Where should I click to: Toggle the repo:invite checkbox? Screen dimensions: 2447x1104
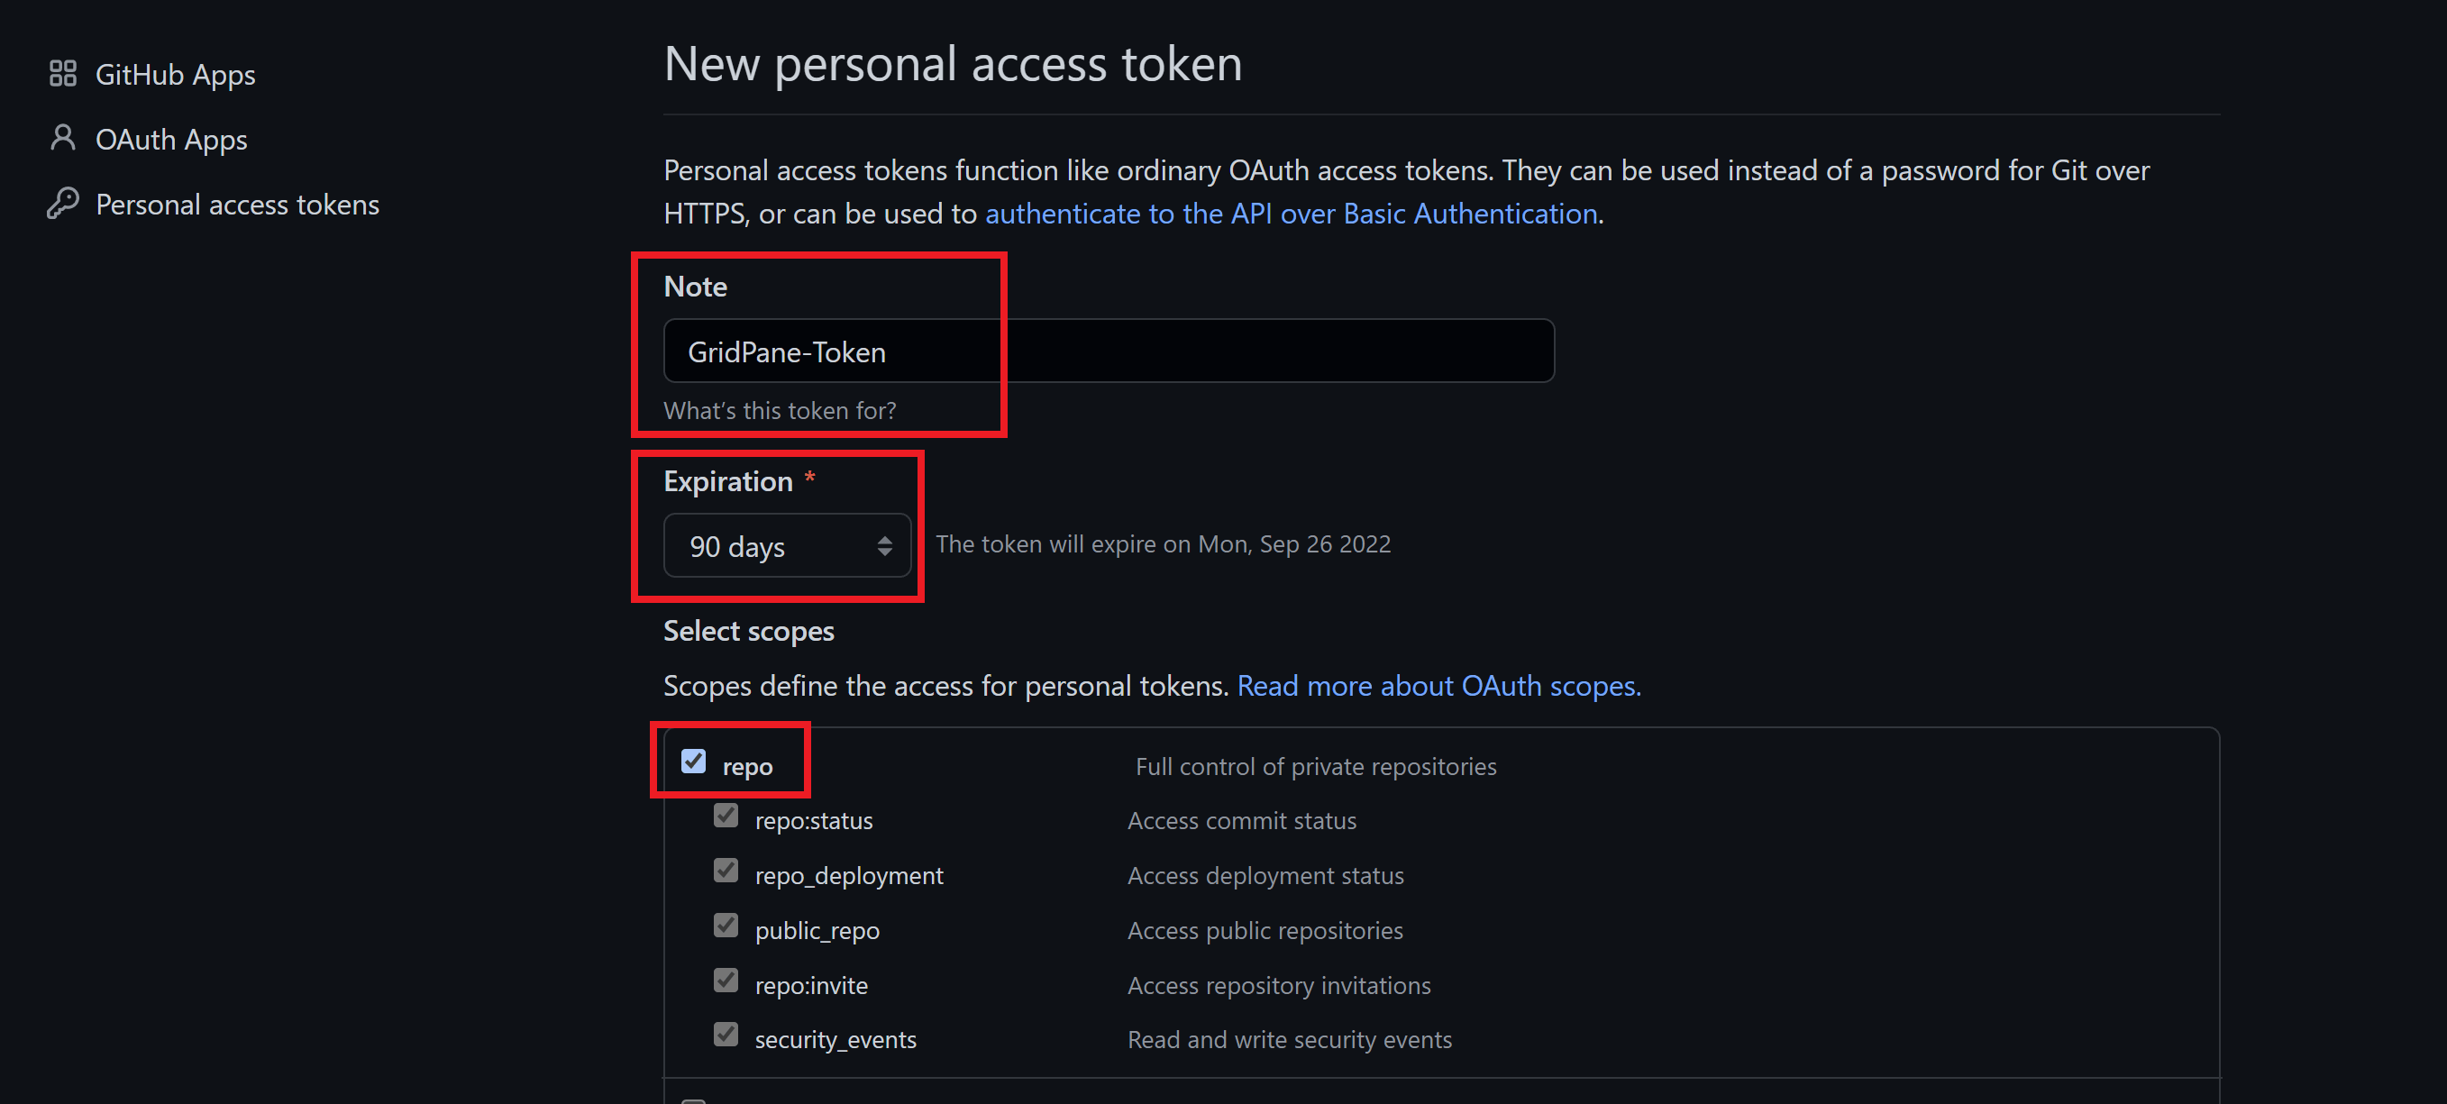(x=726, y=981)
